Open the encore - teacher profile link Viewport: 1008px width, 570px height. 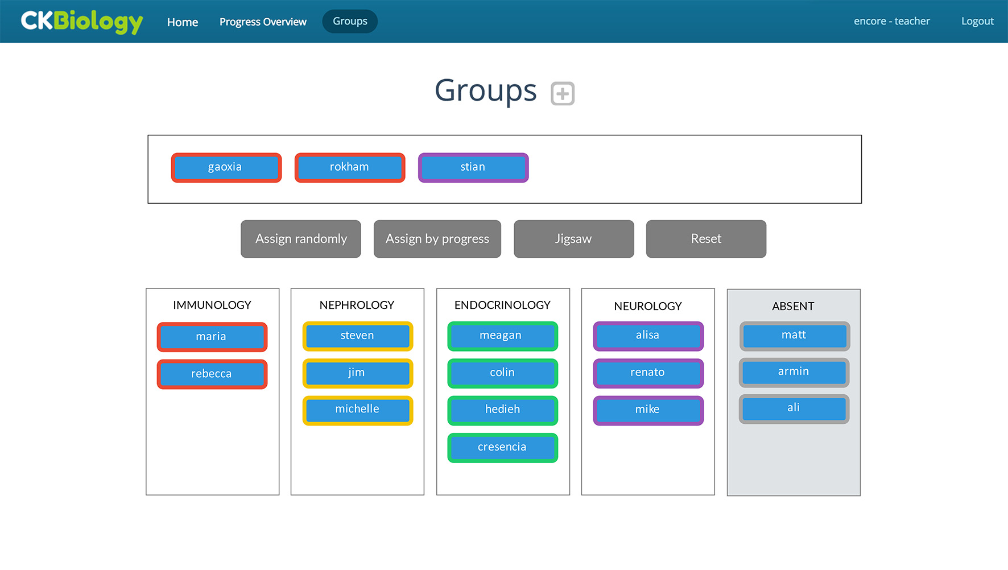click(891, 22)
